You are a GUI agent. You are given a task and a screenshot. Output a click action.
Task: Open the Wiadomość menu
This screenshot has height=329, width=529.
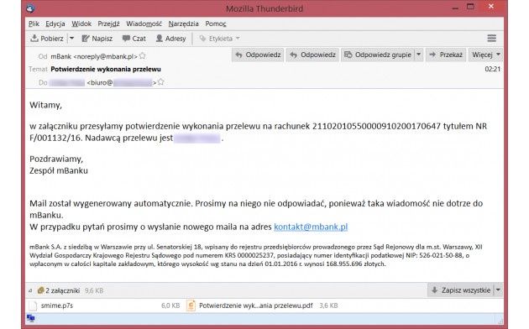click(144, 23)
